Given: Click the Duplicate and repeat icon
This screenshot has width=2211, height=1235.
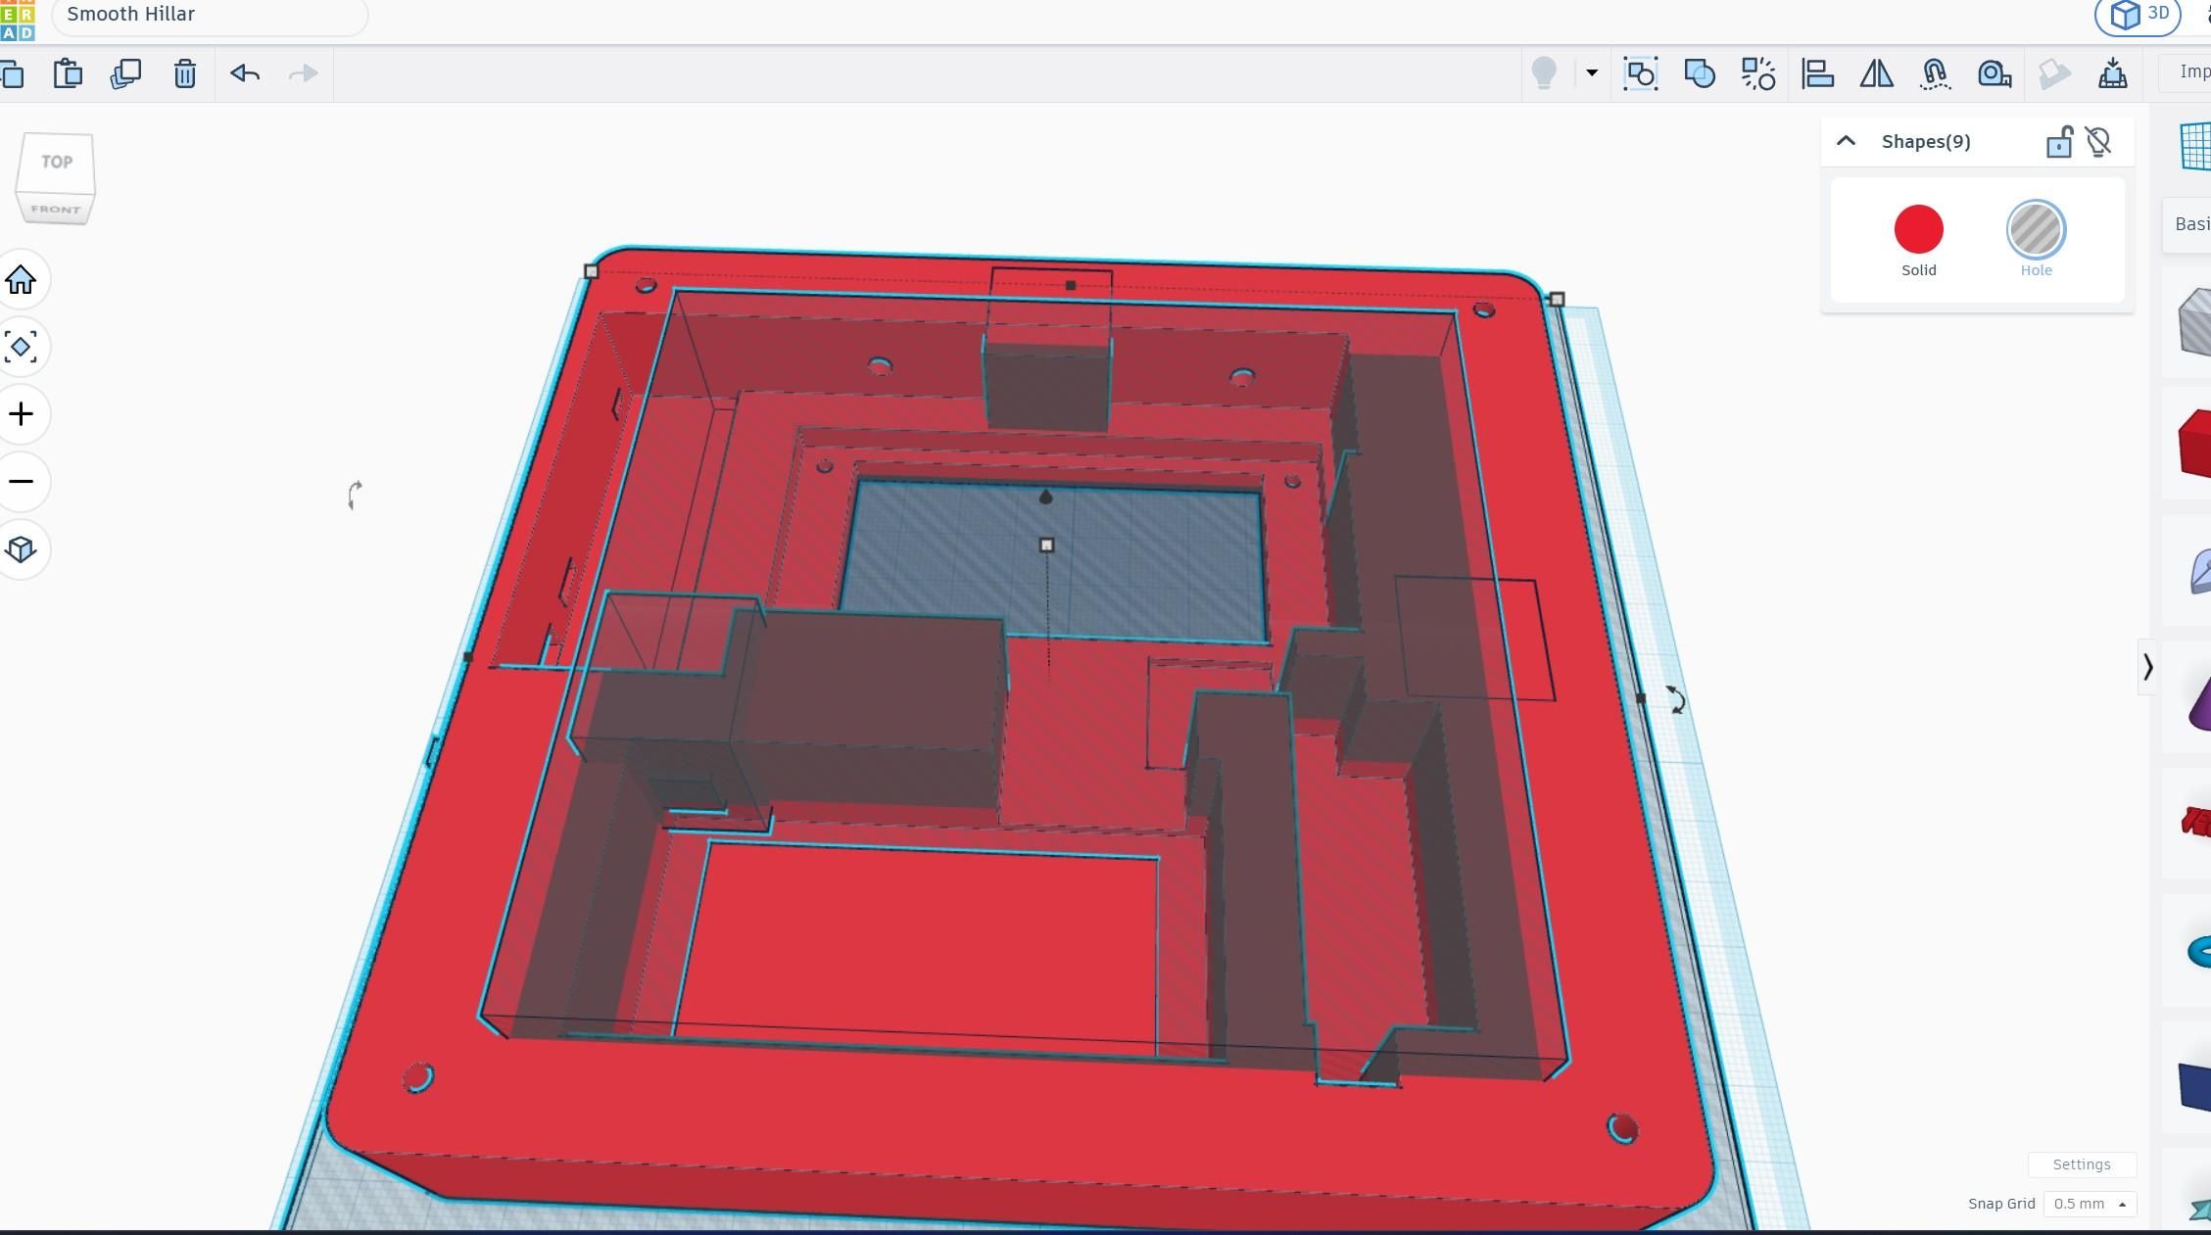Looking at the screenshot, I should coord(126,73).
